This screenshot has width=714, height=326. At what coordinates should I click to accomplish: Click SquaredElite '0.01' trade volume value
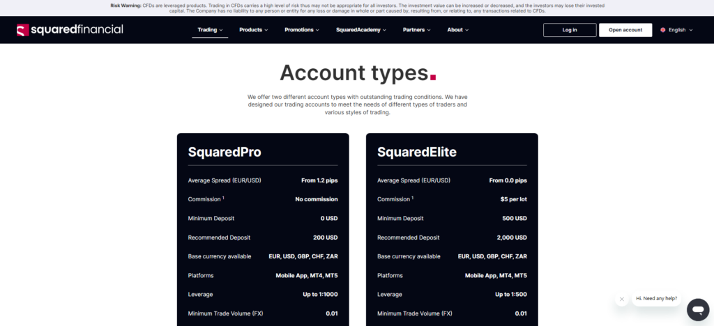pyautogui.click(x=521, y=313)
